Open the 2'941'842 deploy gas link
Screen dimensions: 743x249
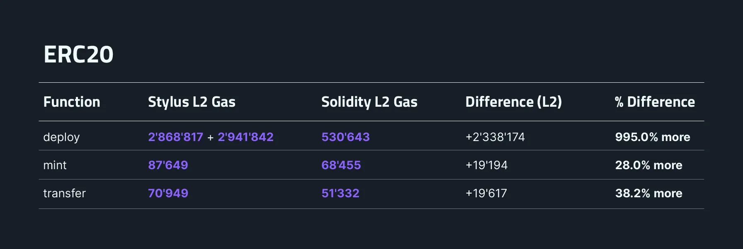245,137
